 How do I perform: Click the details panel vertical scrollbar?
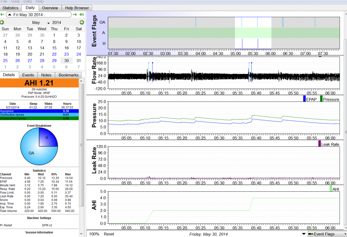click(x=81, y=145)
